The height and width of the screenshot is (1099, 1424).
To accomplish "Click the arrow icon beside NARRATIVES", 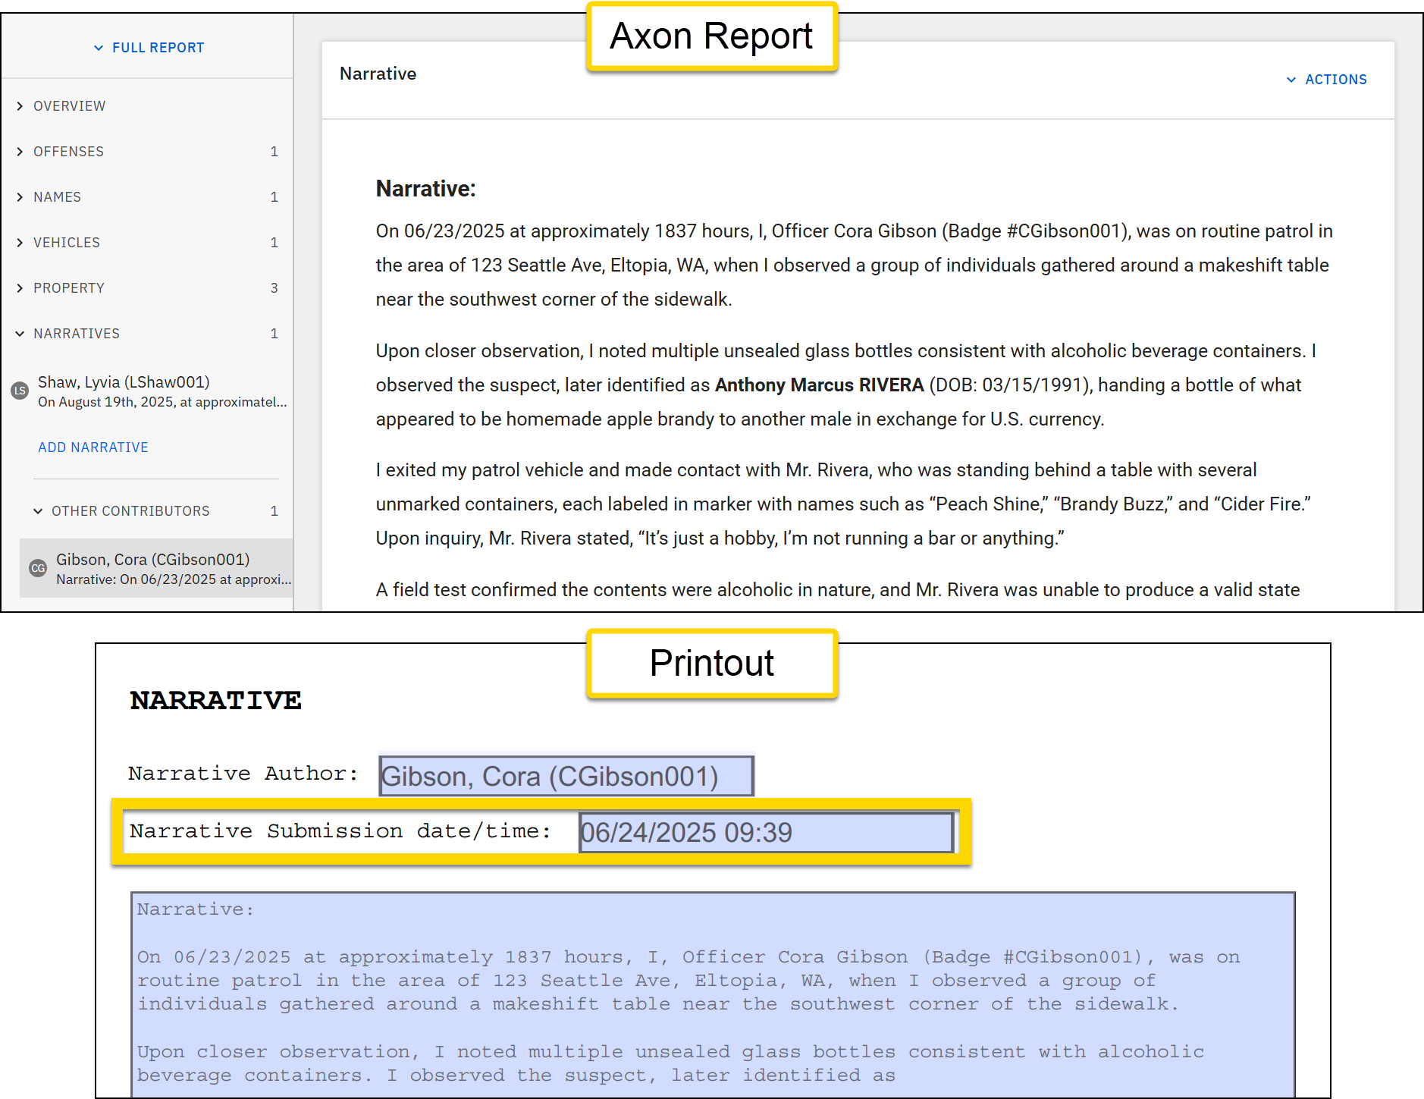I will 20,333.
